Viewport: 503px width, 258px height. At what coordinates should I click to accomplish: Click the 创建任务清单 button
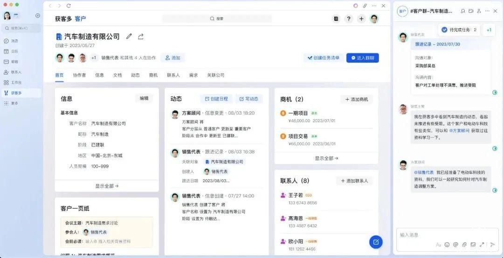pyautogui.click(x=323, y=58)
